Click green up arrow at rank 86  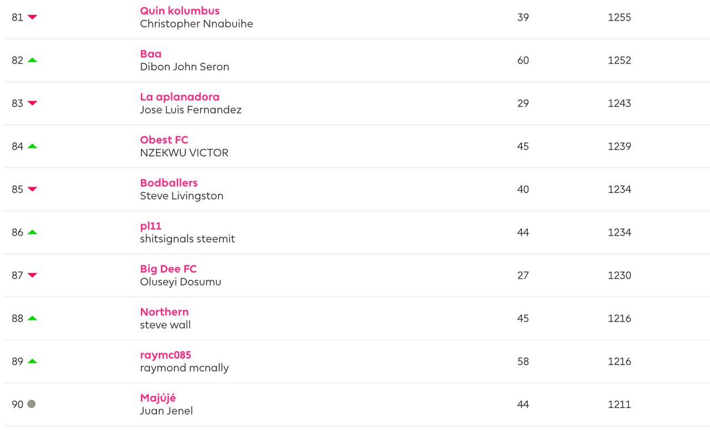click(x=32, y=232)
